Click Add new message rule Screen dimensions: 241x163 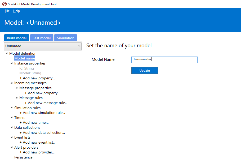(46, 103)
